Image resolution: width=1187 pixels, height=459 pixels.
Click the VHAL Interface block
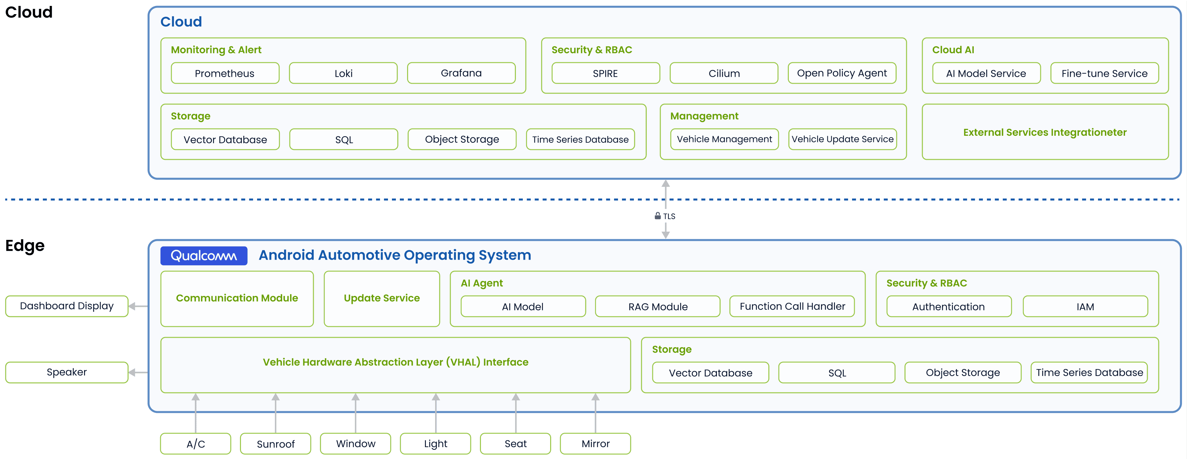click(395, 362)
